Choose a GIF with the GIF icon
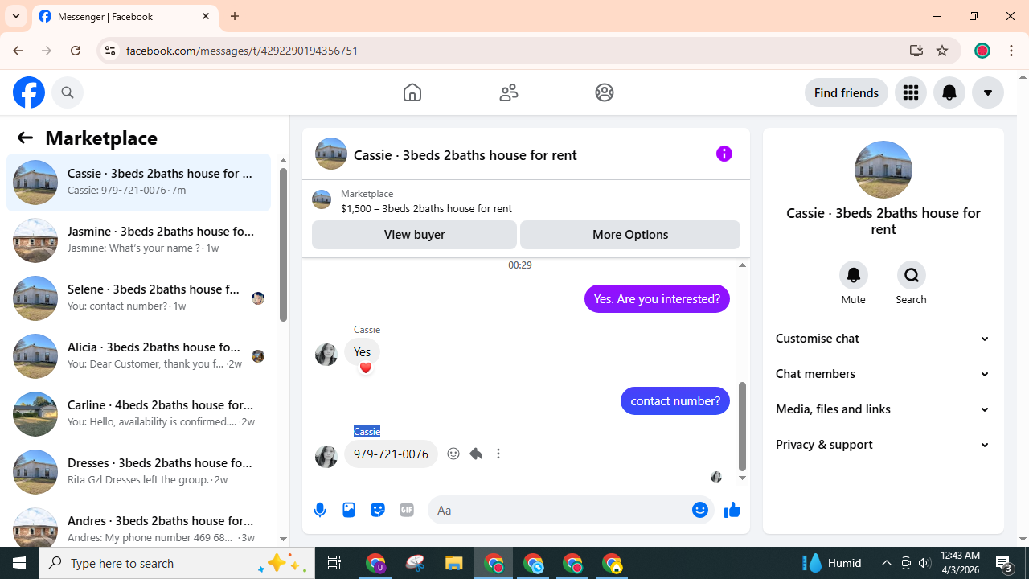Viewport: 1029px width, 579px height. tap(407, 510)
